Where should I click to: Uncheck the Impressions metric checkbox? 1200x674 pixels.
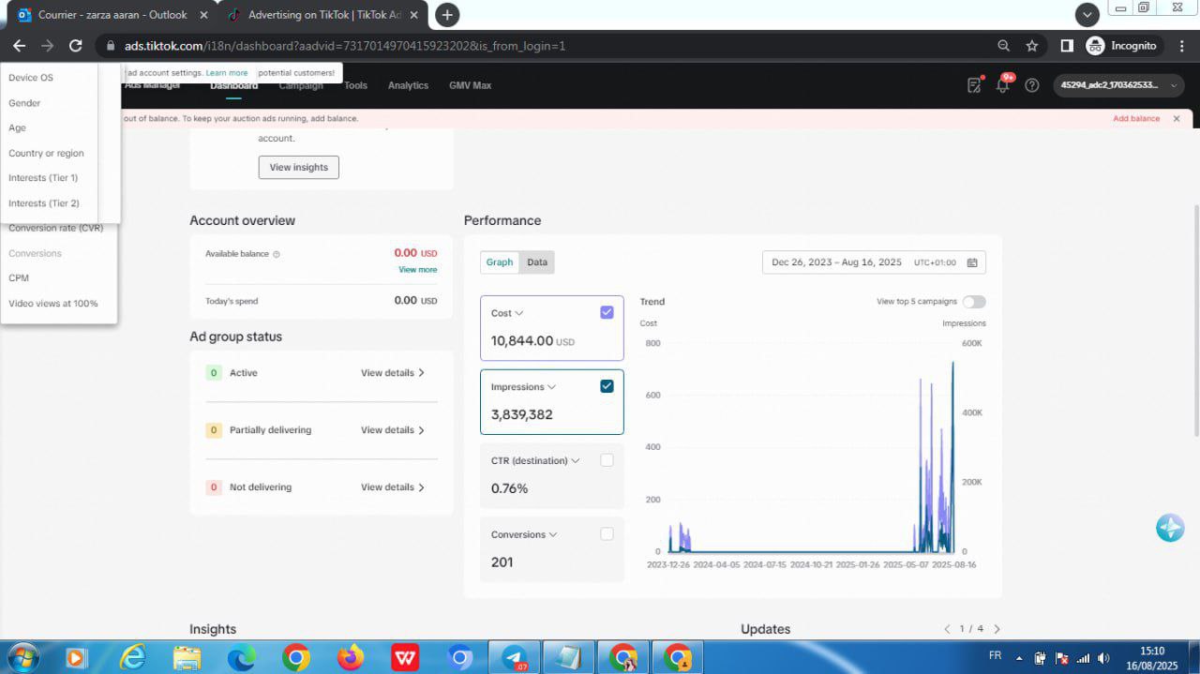click(x=607, y=386)
